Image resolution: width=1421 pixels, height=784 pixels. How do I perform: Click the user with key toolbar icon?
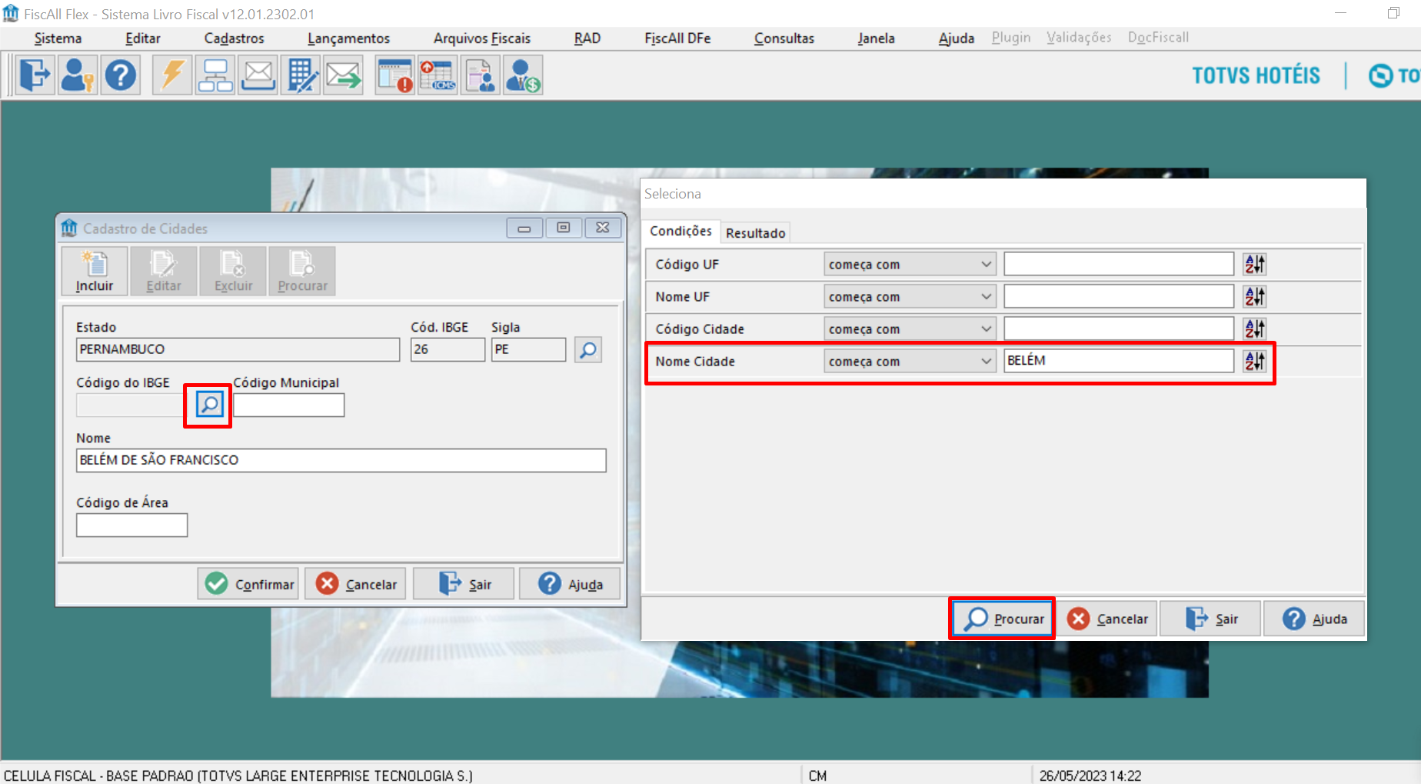[x=78, y=75]
